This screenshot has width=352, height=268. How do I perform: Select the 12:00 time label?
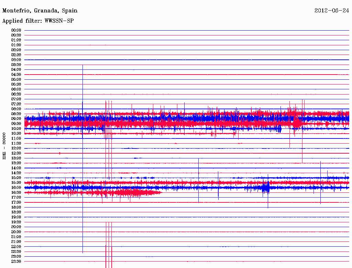pyautogui.click(x=16, y=148)
